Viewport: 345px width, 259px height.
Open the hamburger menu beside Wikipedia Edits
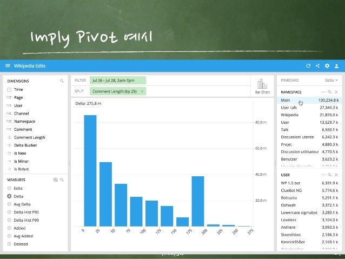point(8,65)
